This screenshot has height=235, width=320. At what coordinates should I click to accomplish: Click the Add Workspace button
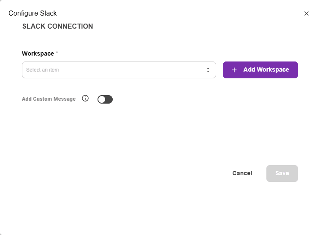click(x=260, y=70)
